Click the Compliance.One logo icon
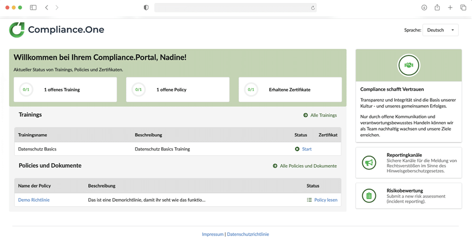 pyautogui.click(x=17, y=30)
